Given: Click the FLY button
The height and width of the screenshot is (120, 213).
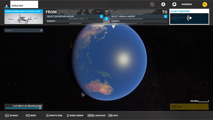Looking at the screenshot, I should click(x=189, y=107).
